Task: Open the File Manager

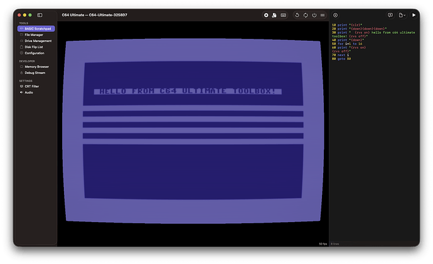Action: click(36, 34)
